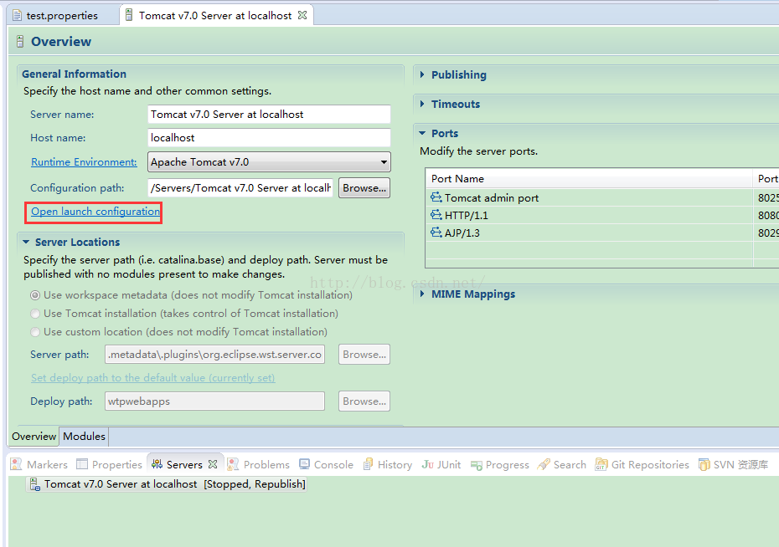The height and width of the screenshot is (547, 779).
Task: Close the Servers view tab
Action: pos(213,464)
